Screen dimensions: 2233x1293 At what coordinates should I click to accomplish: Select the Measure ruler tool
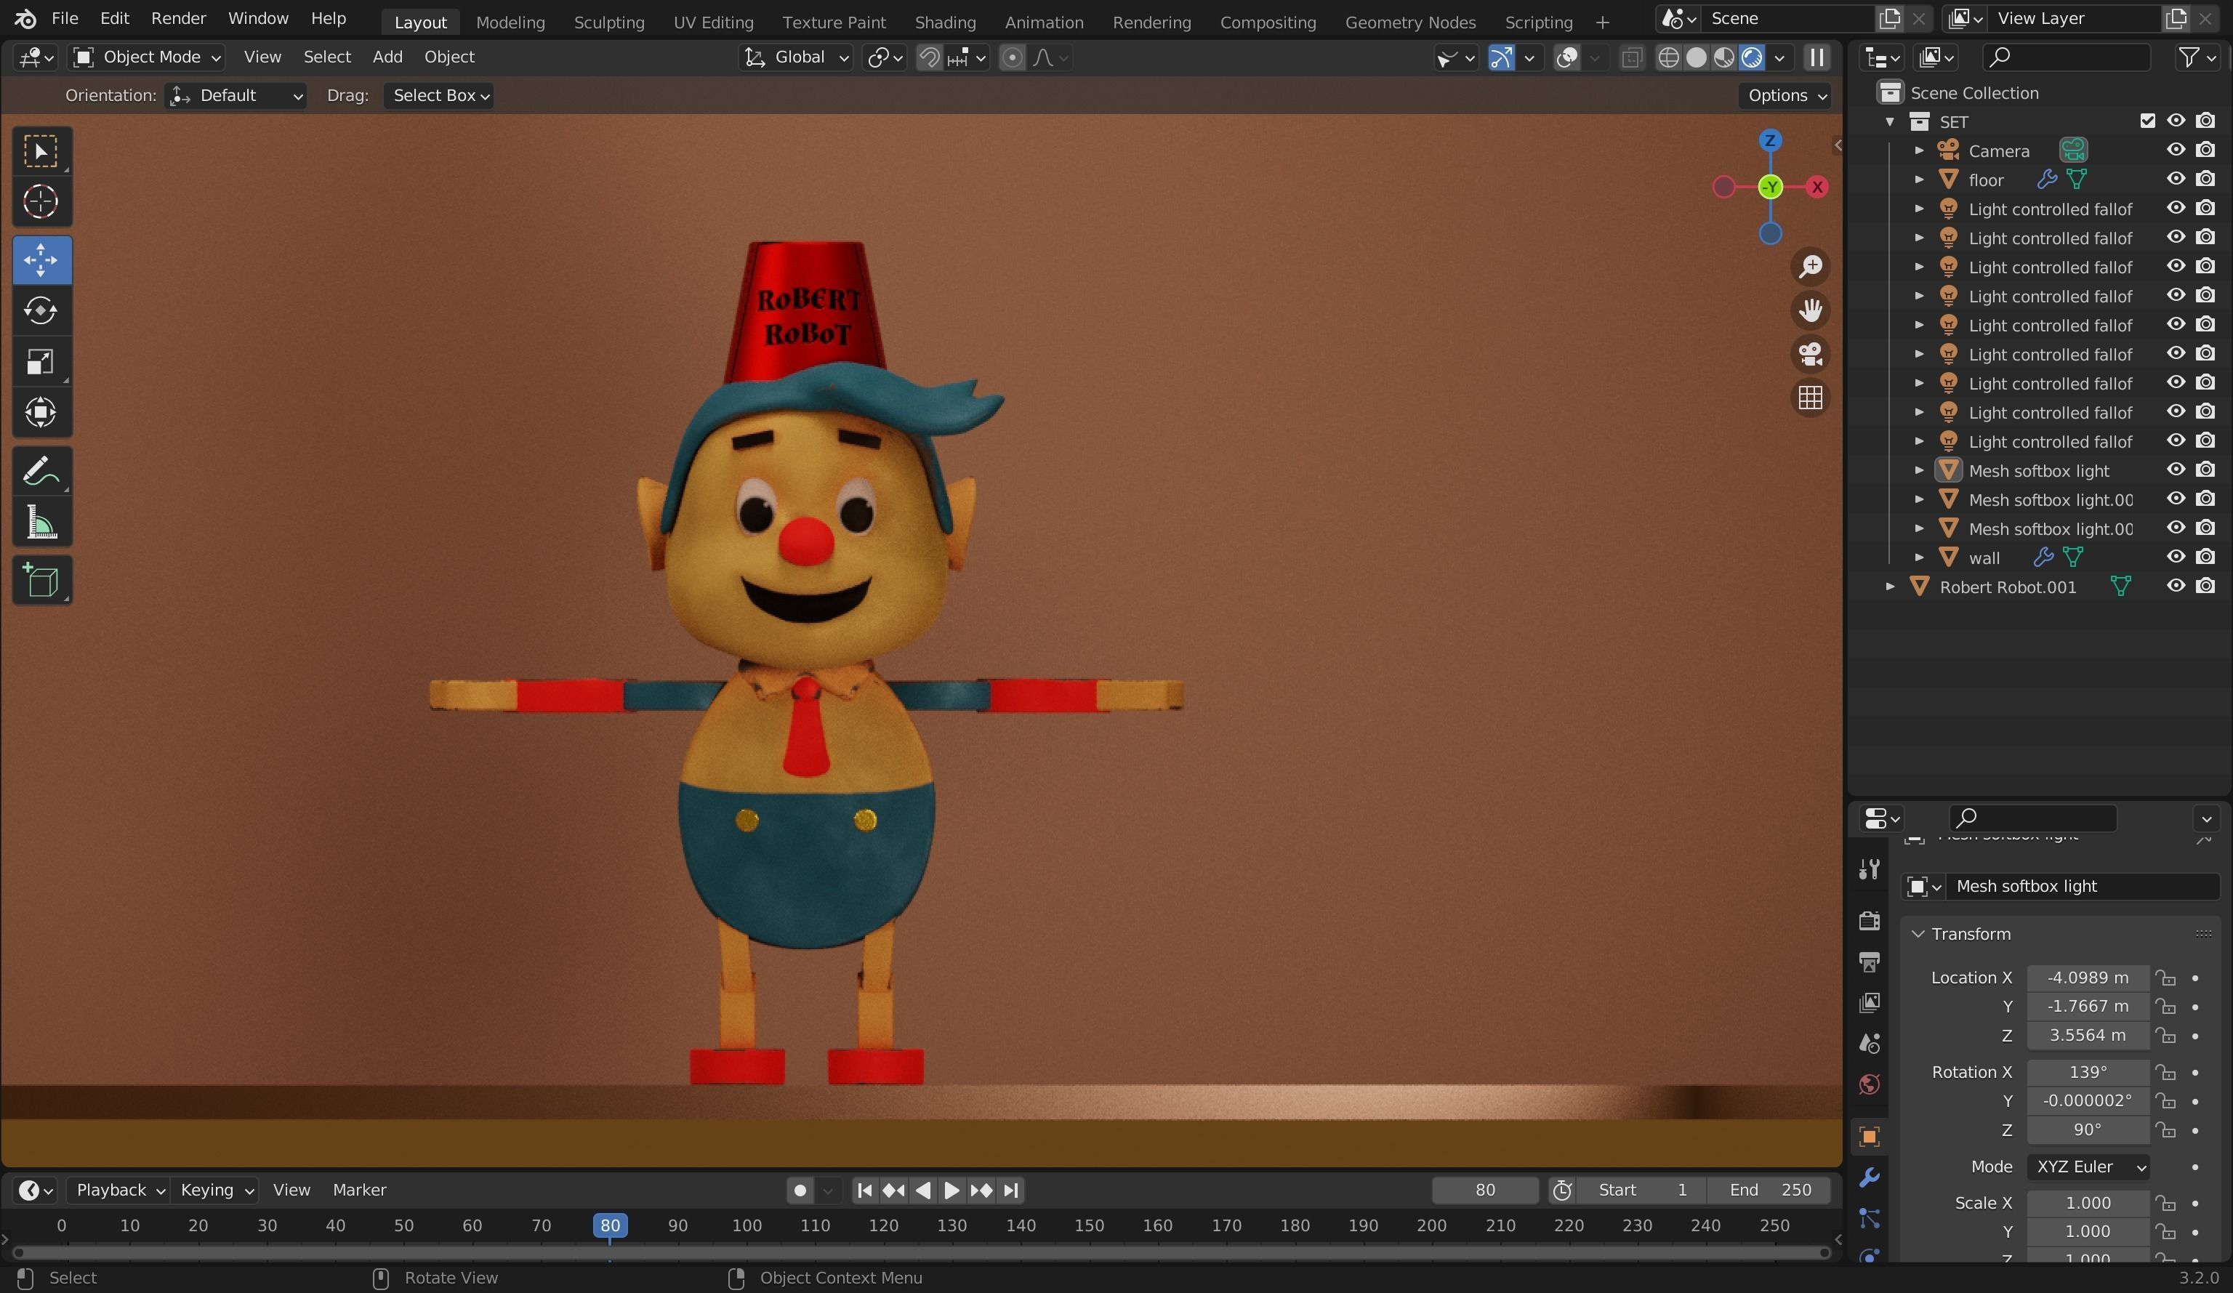tap(41, 522)
